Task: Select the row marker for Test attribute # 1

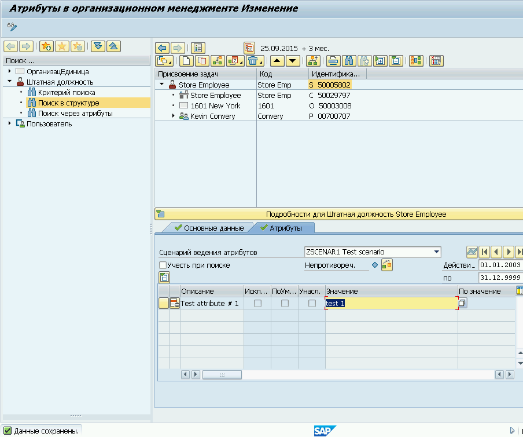Action: pyautogui.click(x=163, y=303)
